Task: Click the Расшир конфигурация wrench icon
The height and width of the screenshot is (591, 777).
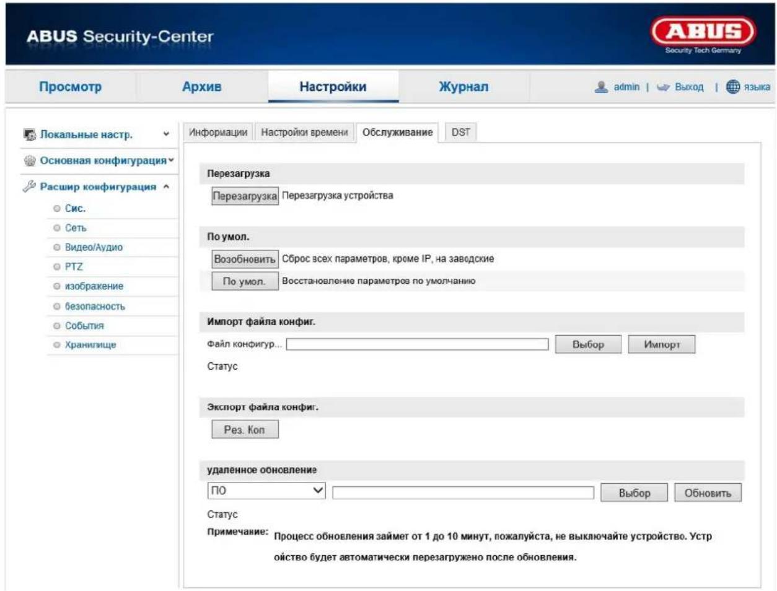Action: click(x=30, y=186)
